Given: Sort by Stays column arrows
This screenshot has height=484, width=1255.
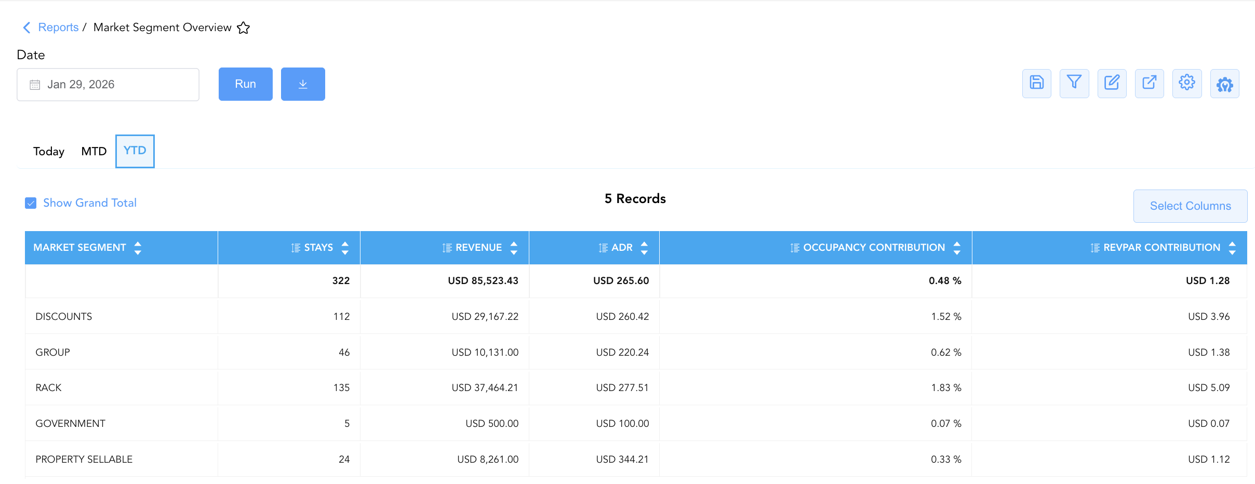Looking at the screenshot, I should tap(345, 248).
